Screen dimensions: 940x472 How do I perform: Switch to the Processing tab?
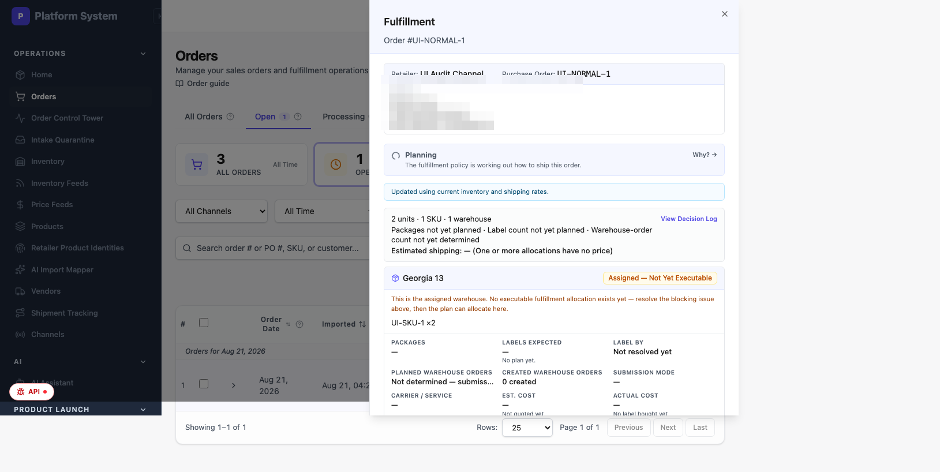point(343,117)
